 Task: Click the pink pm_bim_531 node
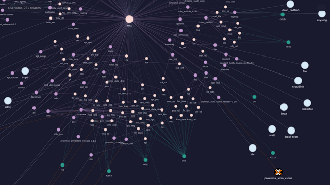click(x=124, y=89)
